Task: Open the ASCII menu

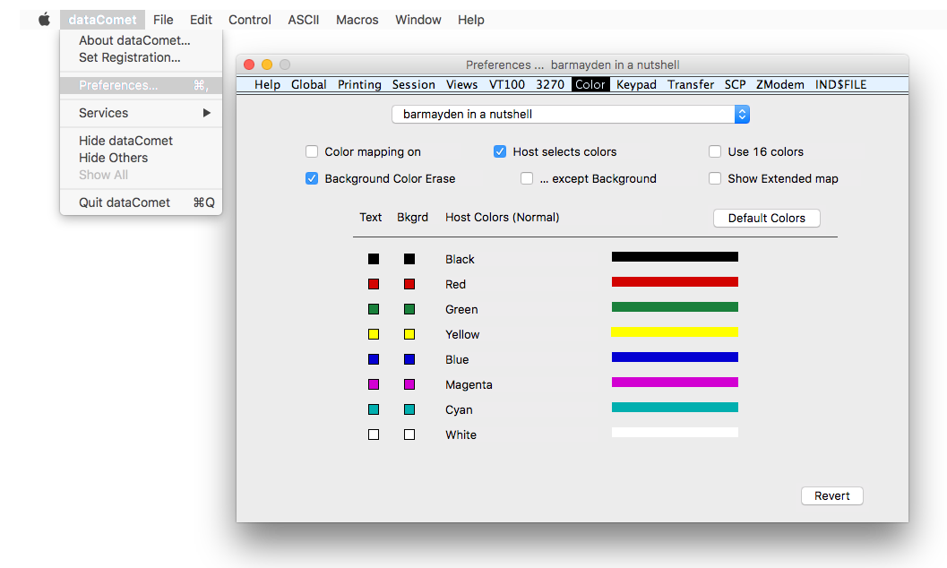Action: click(303, 20)
